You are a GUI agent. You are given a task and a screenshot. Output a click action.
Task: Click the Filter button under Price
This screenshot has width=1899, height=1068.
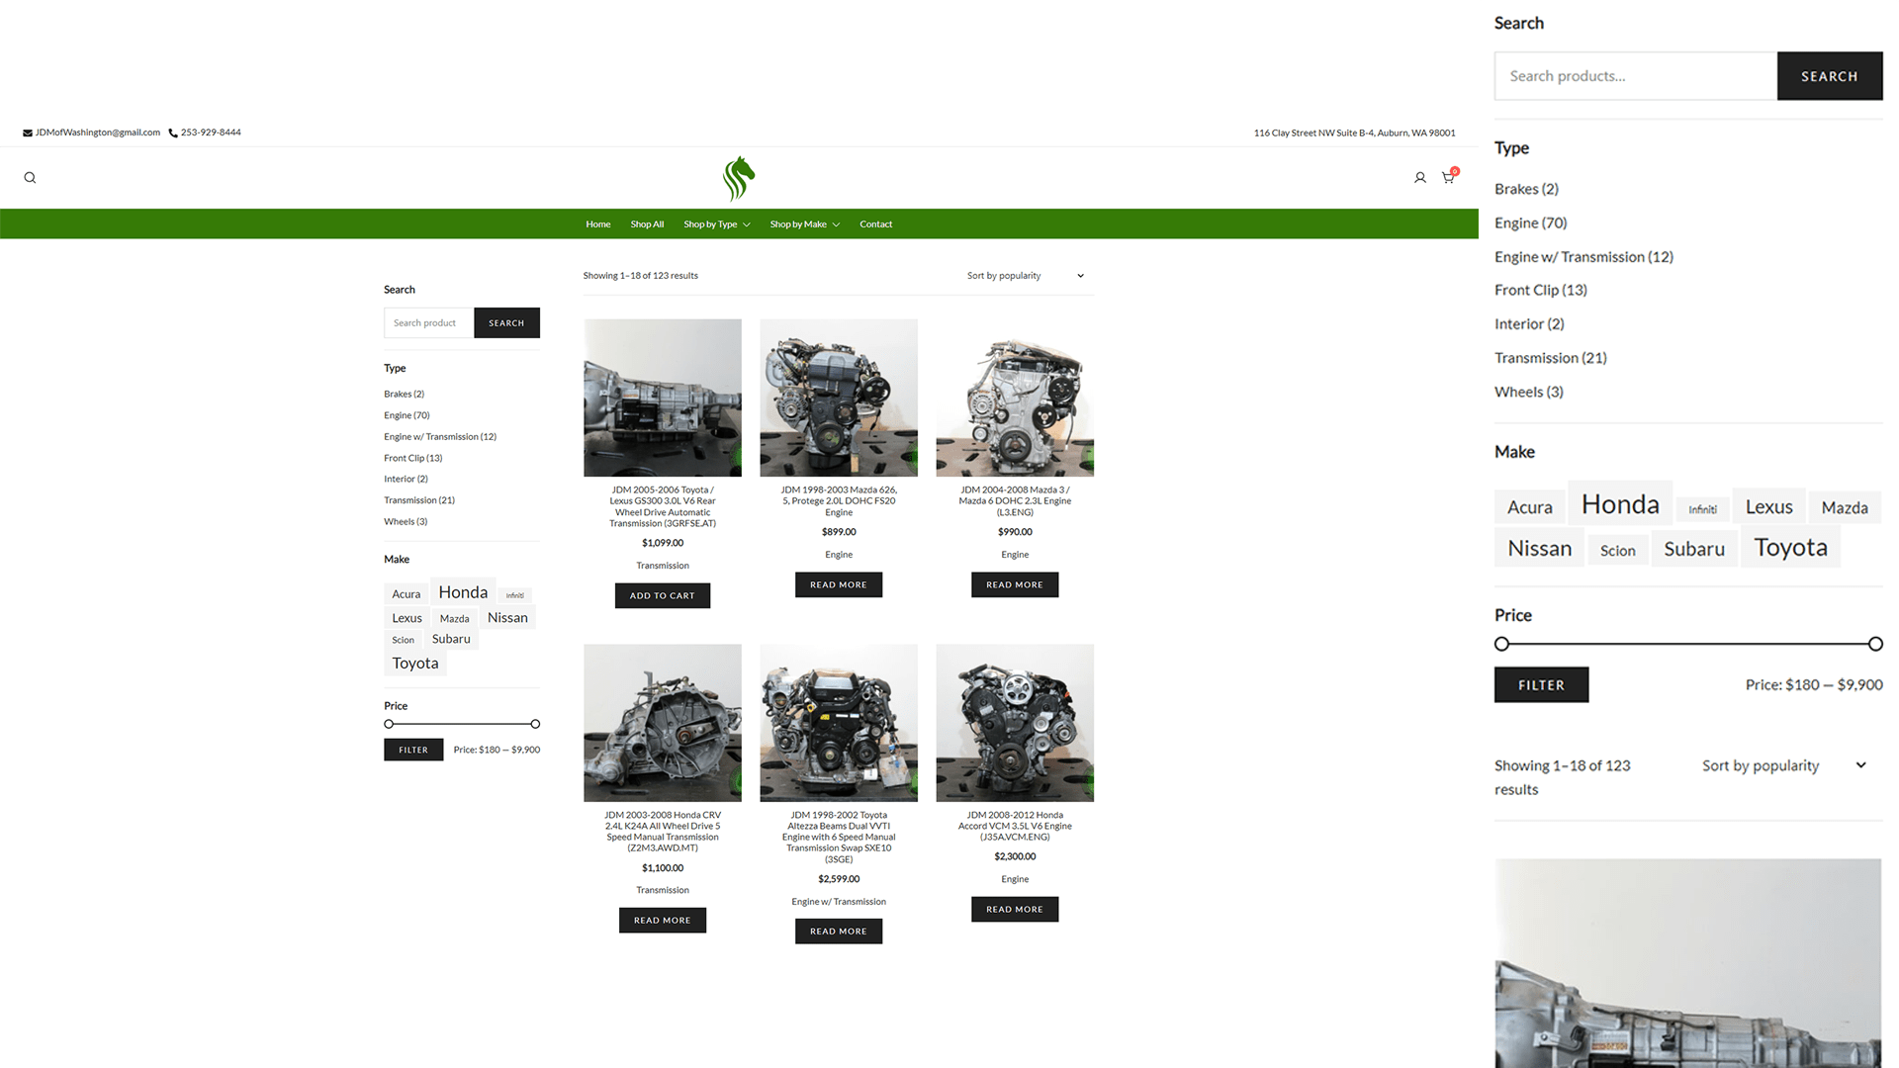(413, 750)
